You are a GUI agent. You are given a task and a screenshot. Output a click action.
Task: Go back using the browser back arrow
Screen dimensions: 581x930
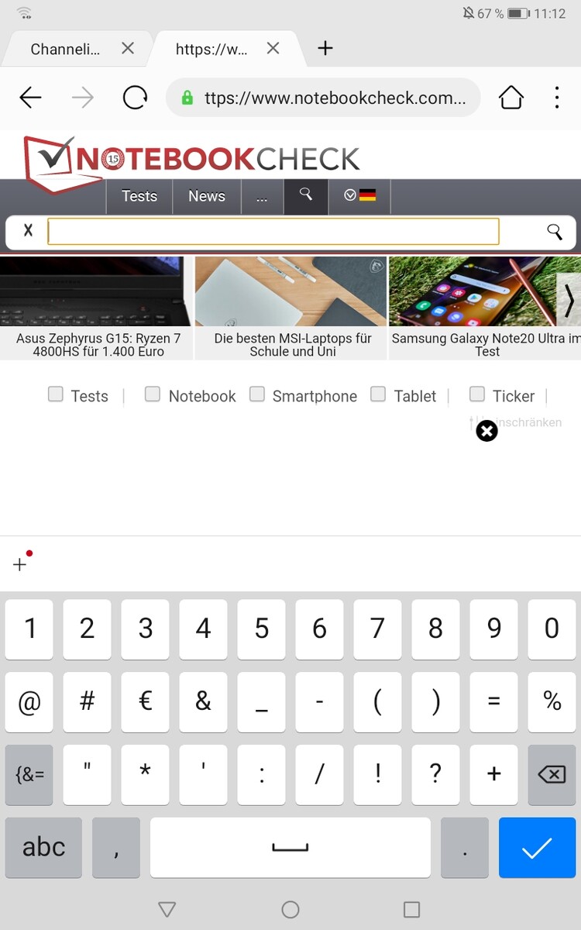coord(30,98)
